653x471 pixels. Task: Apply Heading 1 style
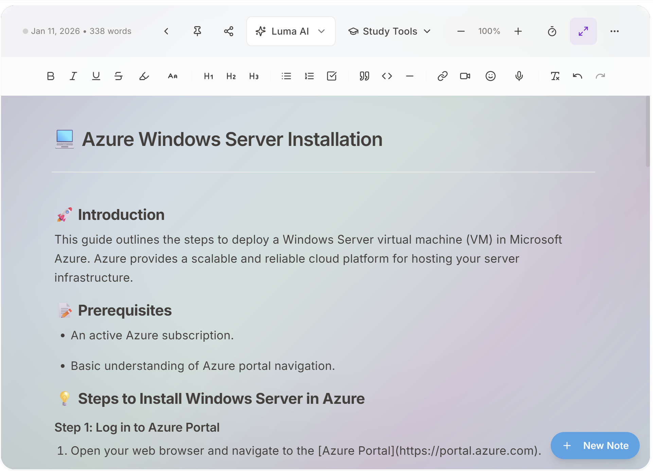[208, 76]
